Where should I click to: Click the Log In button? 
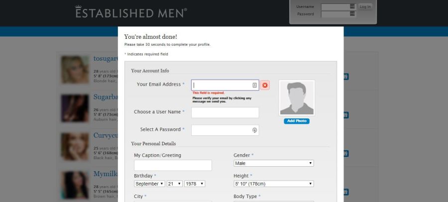click(x=365, y=7)
